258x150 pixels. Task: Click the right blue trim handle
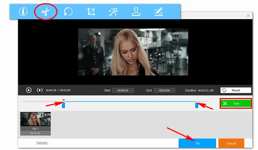click(196, 105)
